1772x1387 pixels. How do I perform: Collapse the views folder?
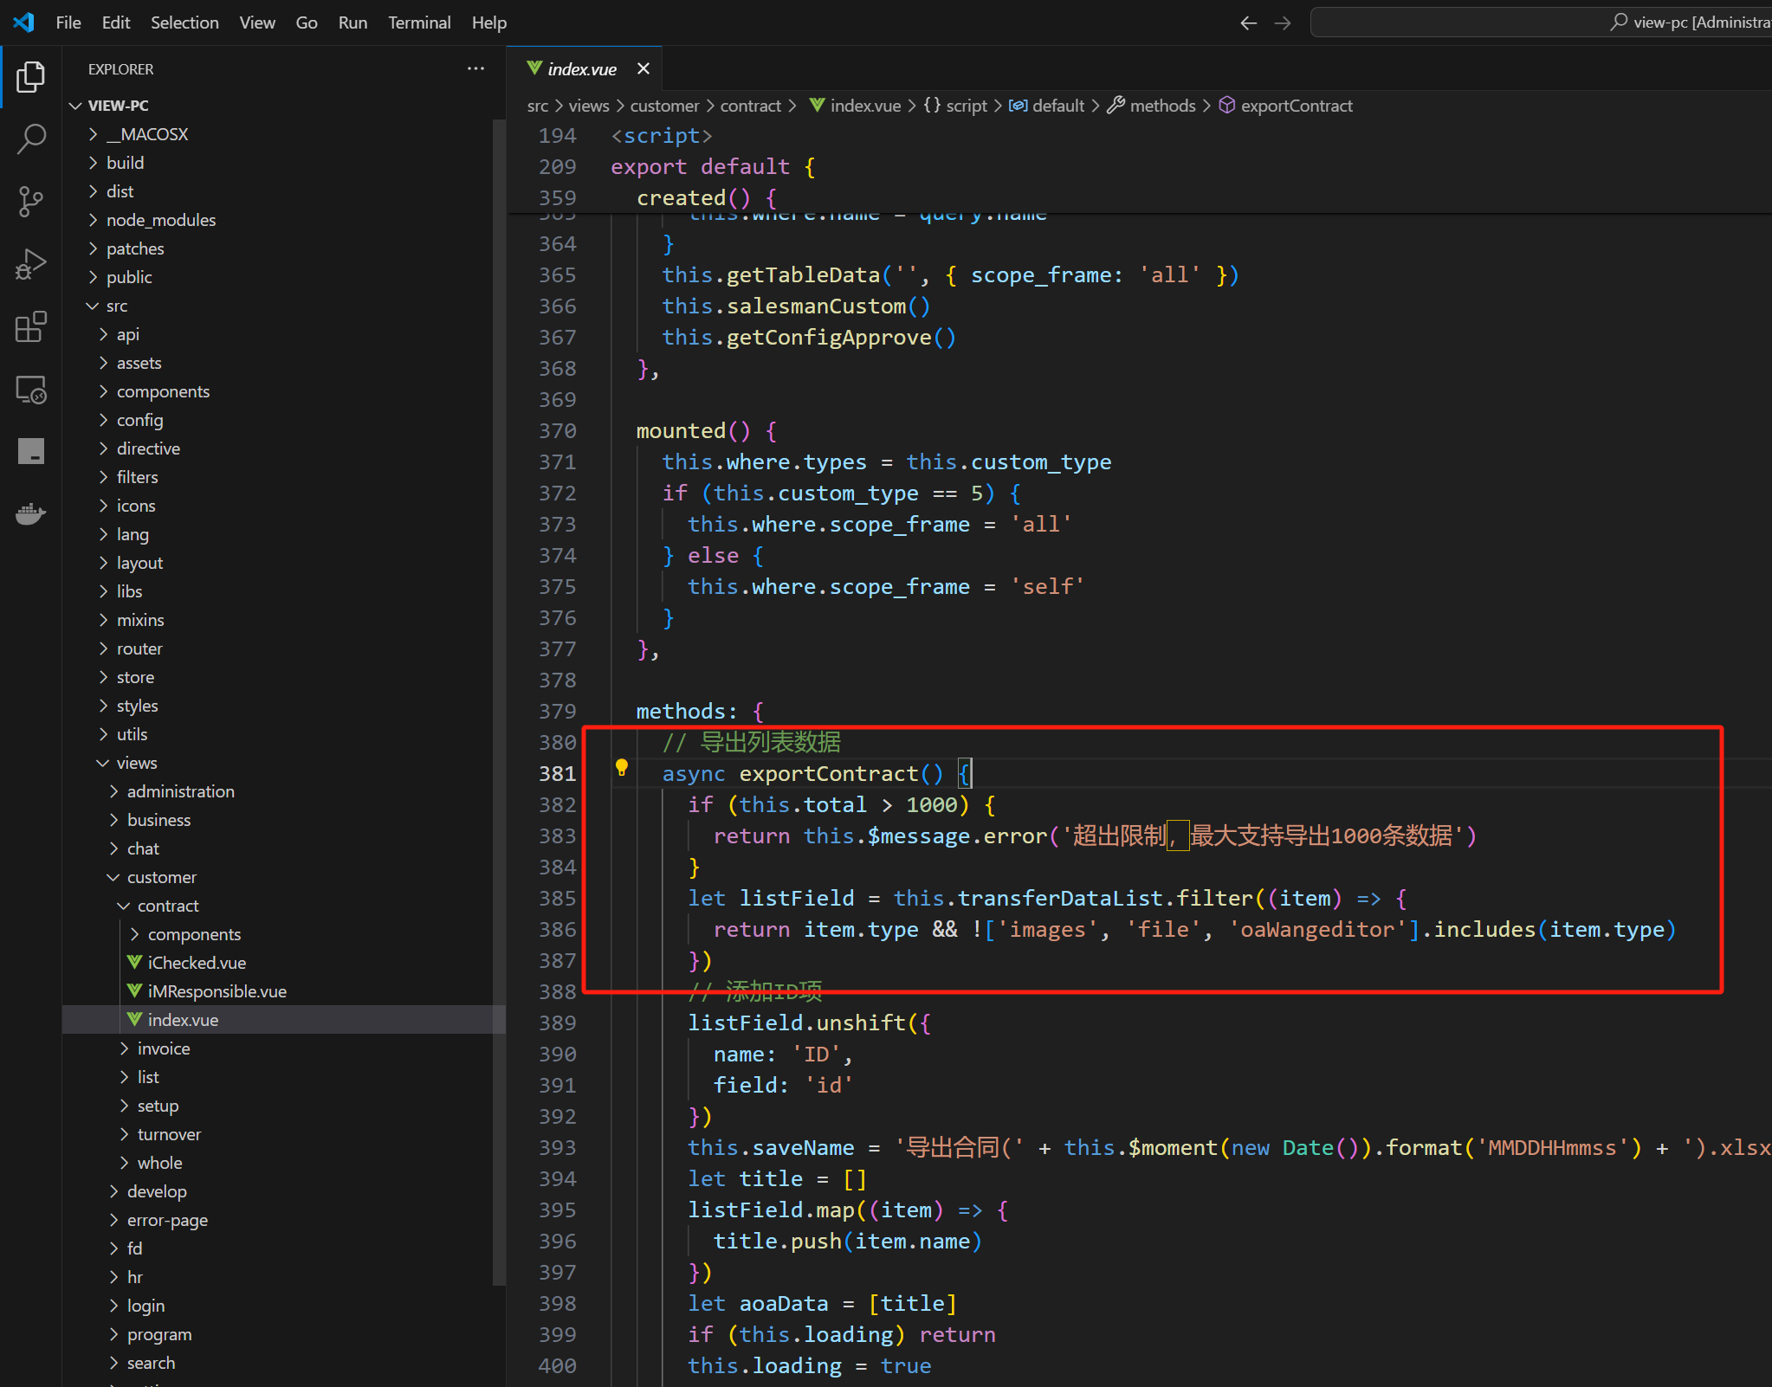pyautogui.click(x=284, y=763)
